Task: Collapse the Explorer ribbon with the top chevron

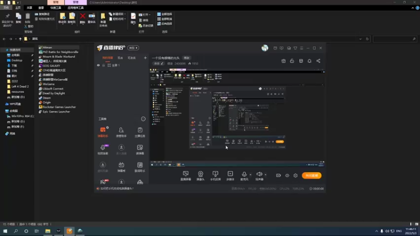Action: pos(413,8)
